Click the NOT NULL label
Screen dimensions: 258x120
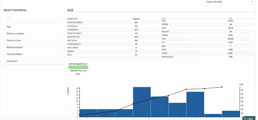[72, 40]
